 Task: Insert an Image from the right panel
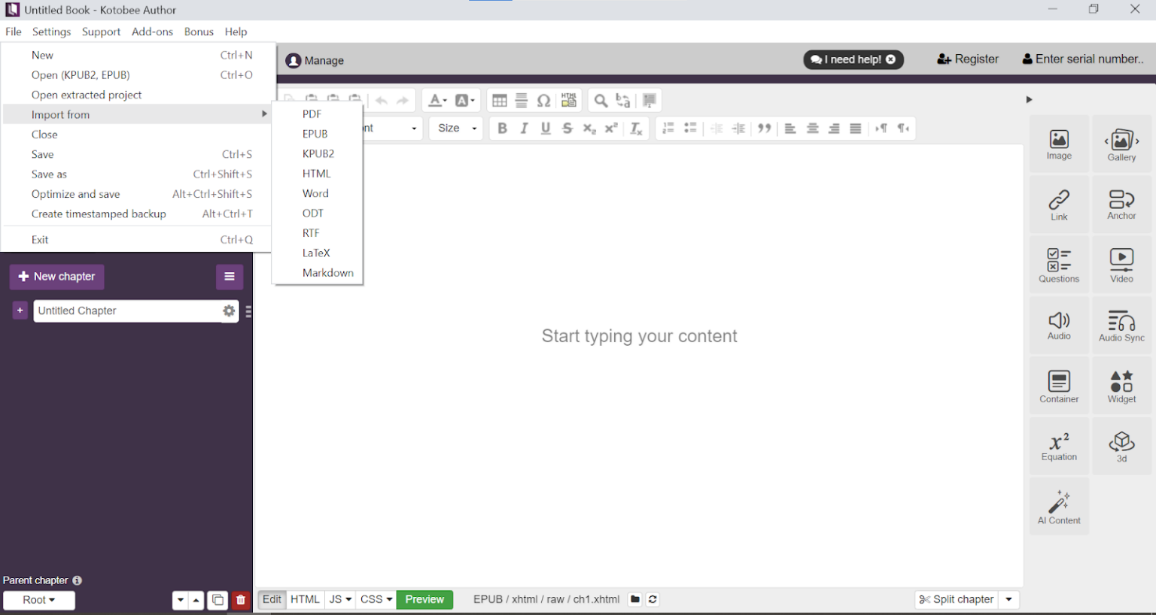1059,144
